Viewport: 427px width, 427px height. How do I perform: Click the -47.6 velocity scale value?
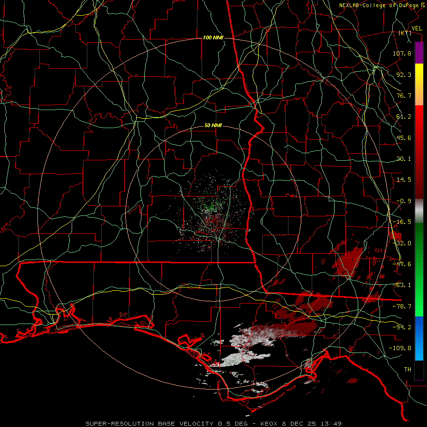point(402,264)
